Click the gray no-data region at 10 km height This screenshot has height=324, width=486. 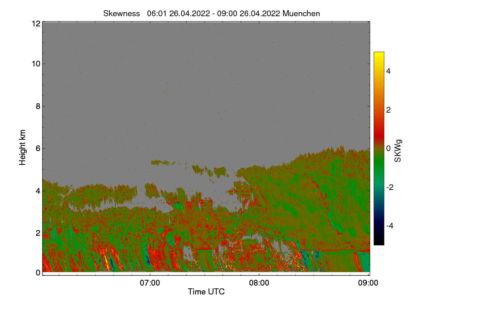pos(206,64)
